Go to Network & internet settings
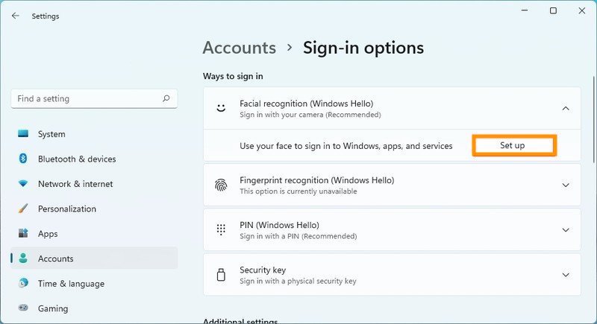 point(94,184)
